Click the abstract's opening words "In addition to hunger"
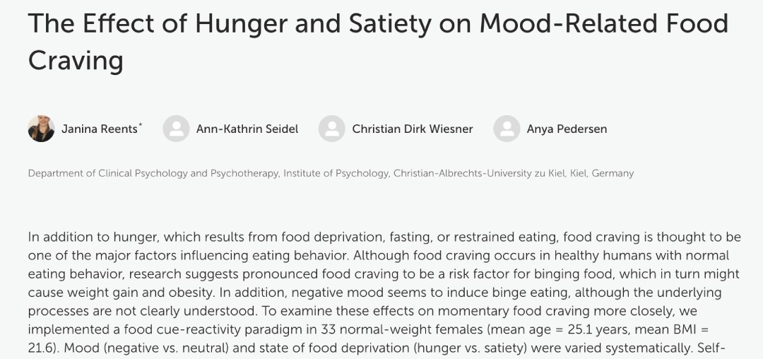 pos(93,237)
